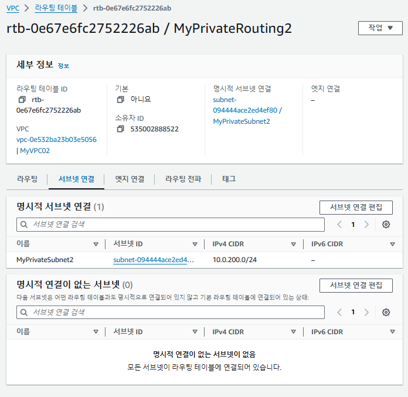Select MyPrivateSubnet2 name cell in table
Screen dimensions: 408x397
click(45, 260)
